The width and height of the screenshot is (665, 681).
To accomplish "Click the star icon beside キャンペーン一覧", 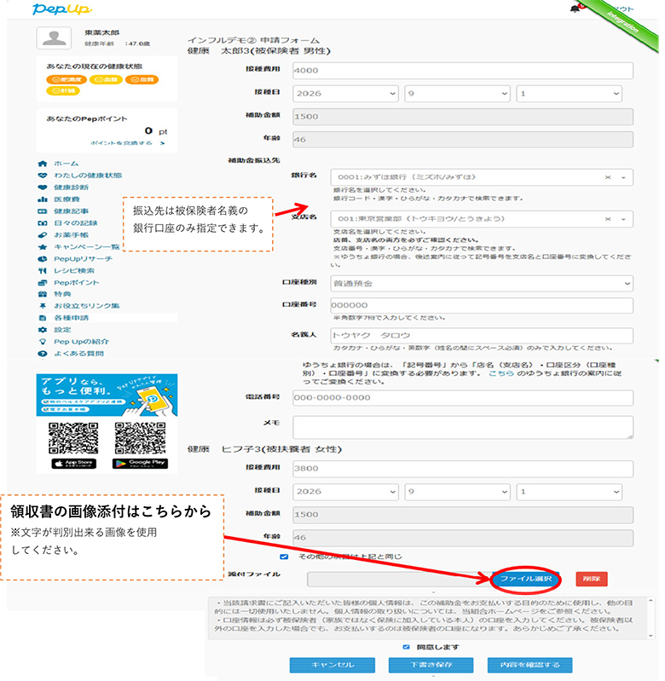I will point(42,246).
